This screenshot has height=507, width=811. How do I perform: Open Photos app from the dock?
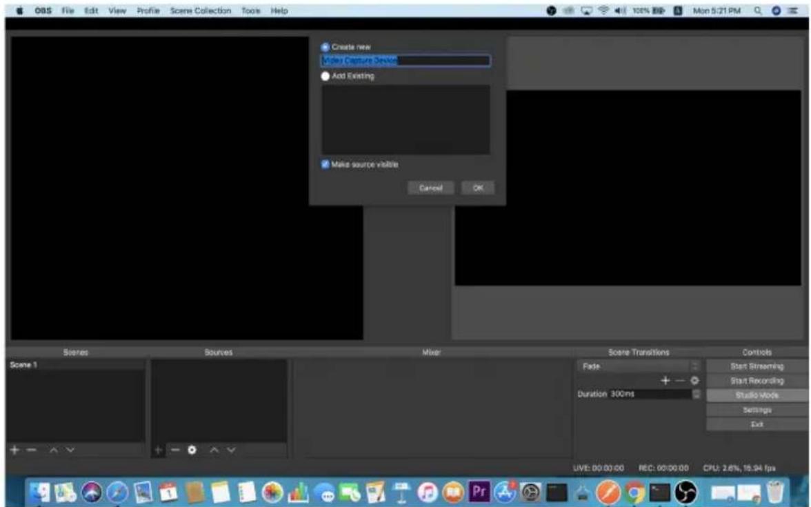coord(272,492)
